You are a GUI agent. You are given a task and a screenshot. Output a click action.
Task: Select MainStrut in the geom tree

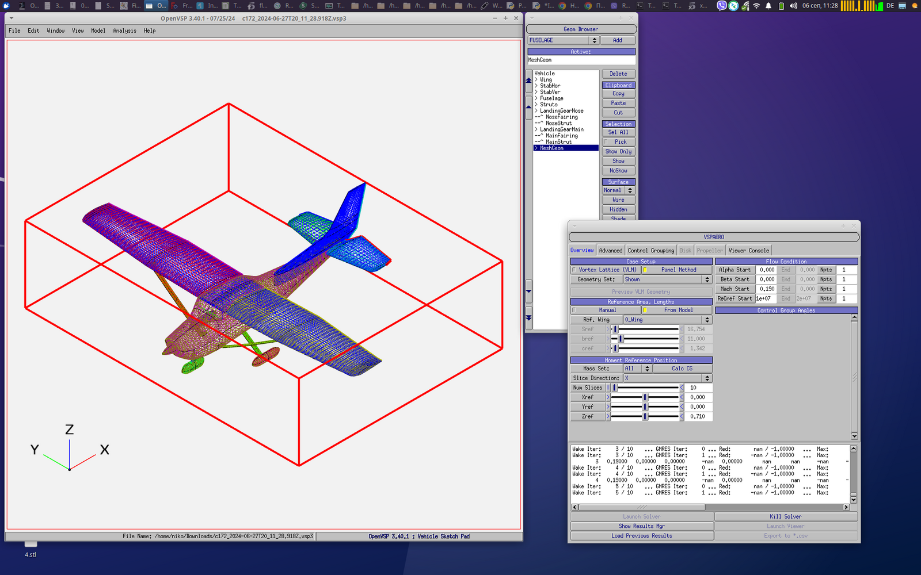click(x=558, y=142)
